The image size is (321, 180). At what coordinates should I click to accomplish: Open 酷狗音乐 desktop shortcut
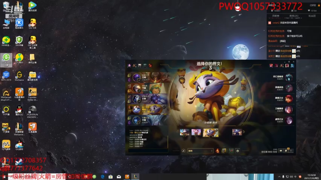coord(19,24)
